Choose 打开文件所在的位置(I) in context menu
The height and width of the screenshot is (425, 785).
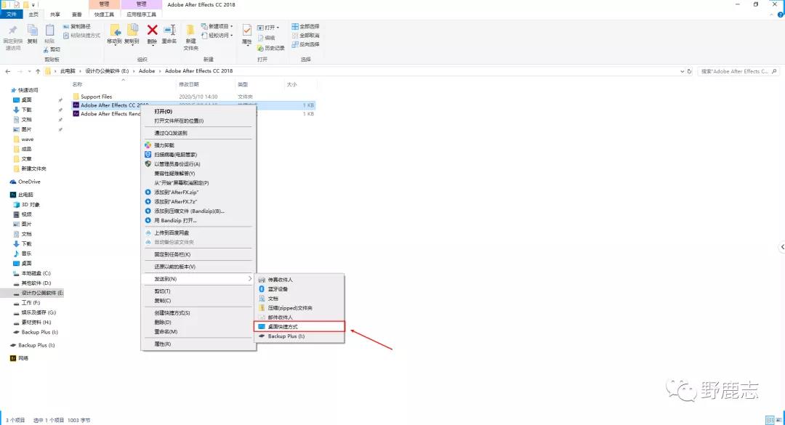tap(179, 121)
